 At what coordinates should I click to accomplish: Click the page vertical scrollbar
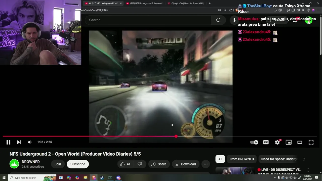pos(320,35)
